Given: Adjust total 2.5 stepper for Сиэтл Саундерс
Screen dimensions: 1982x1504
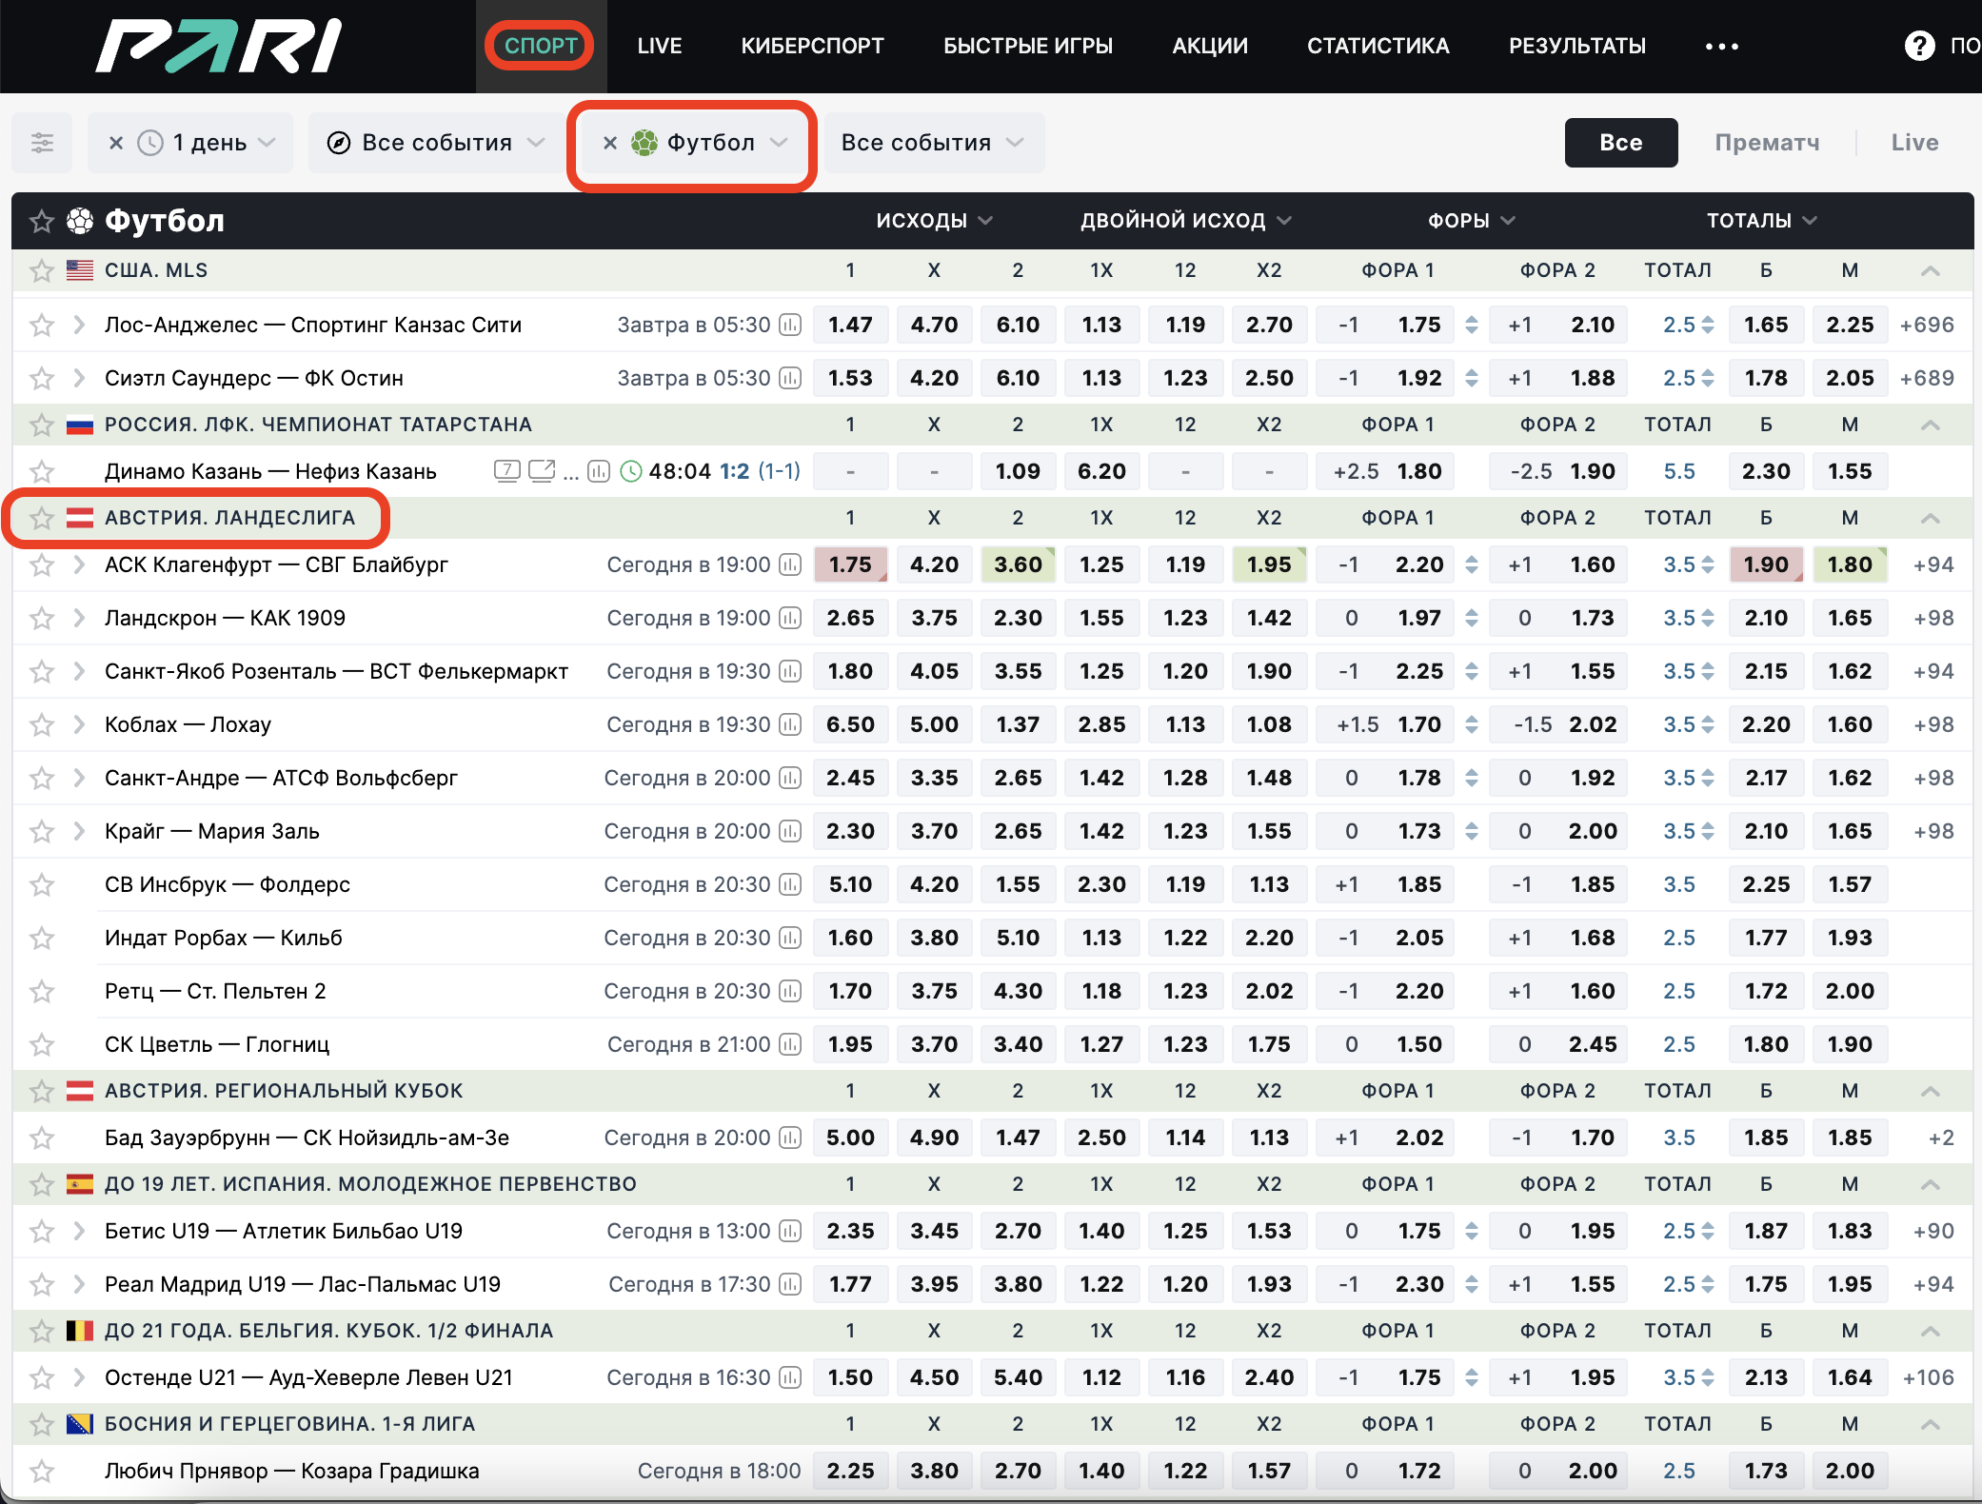Looking at the screenshot, I should click(1708, 379).
